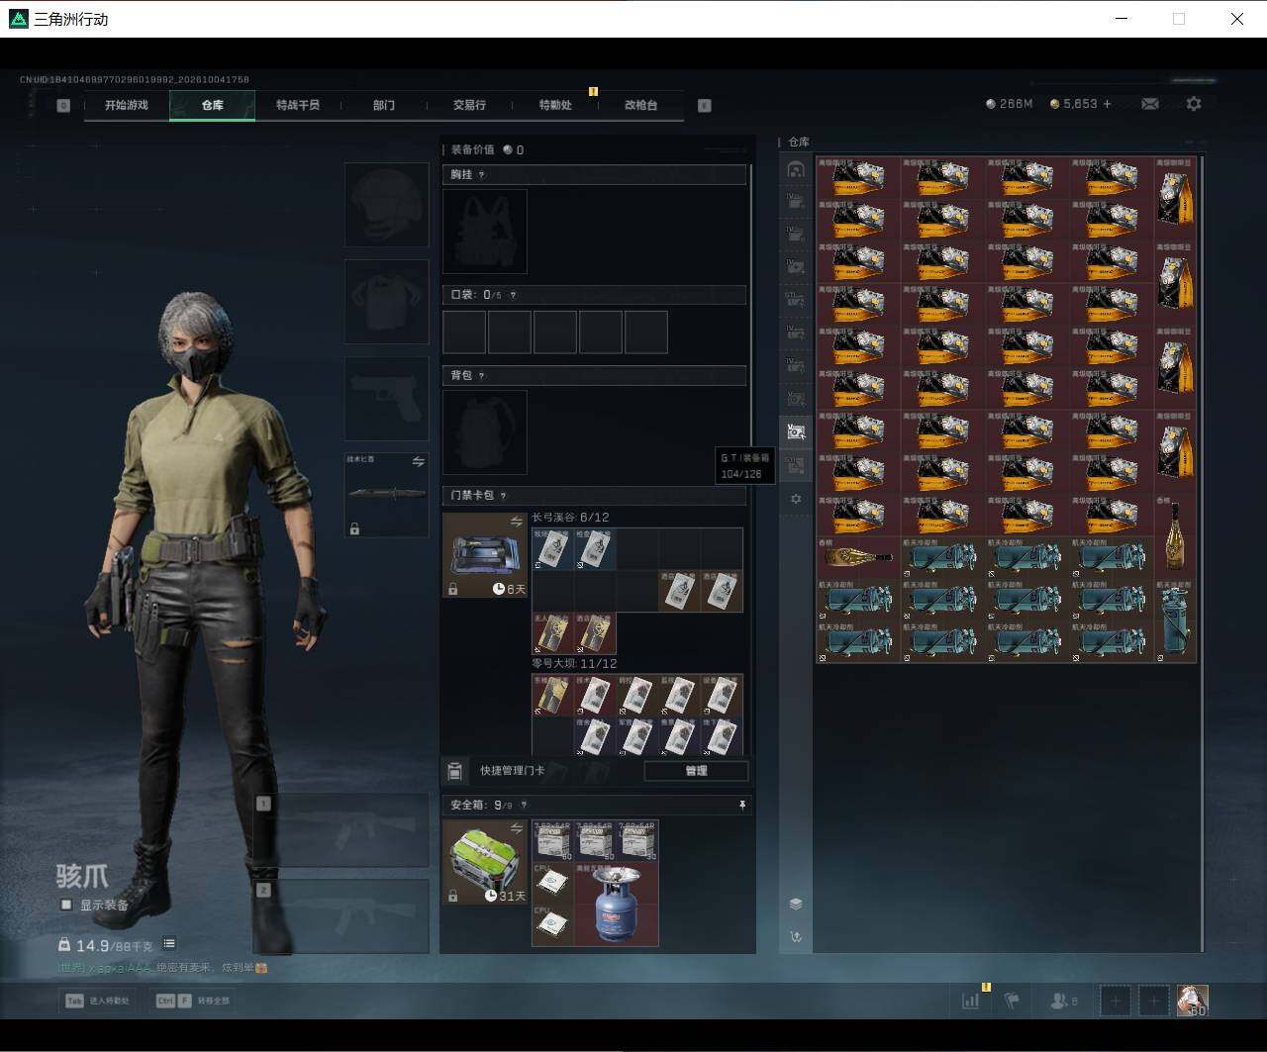The image size is (1267, 1052).
Task: Pin the safe box section
Action: click(x=742, y=806)
